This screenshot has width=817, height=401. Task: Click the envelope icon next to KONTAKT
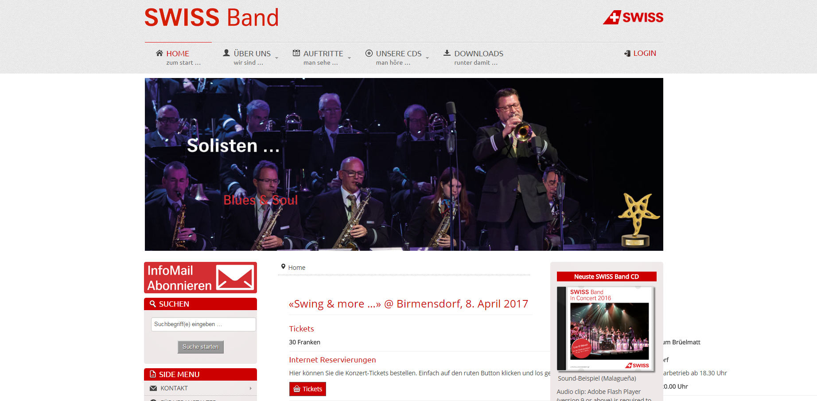coord(153,388)
